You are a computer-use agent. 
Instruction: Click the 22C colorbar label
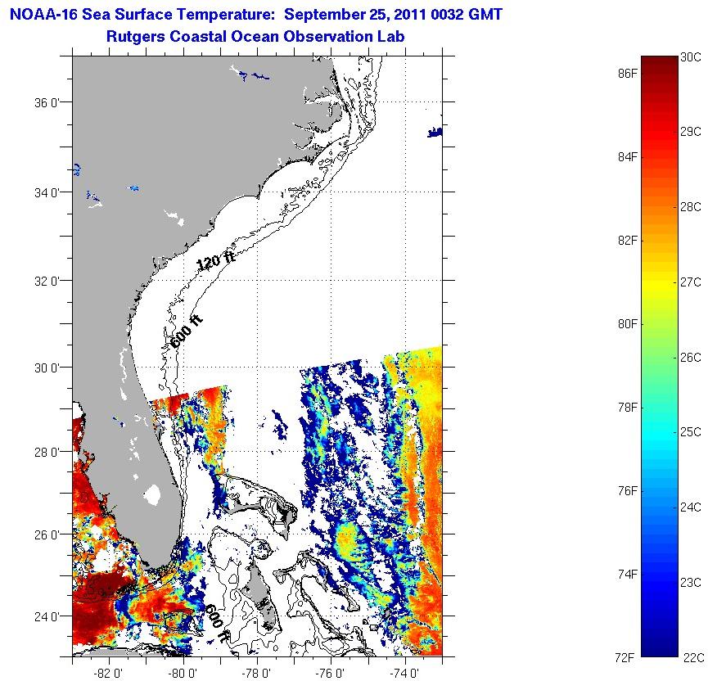[x=694, y=657]
